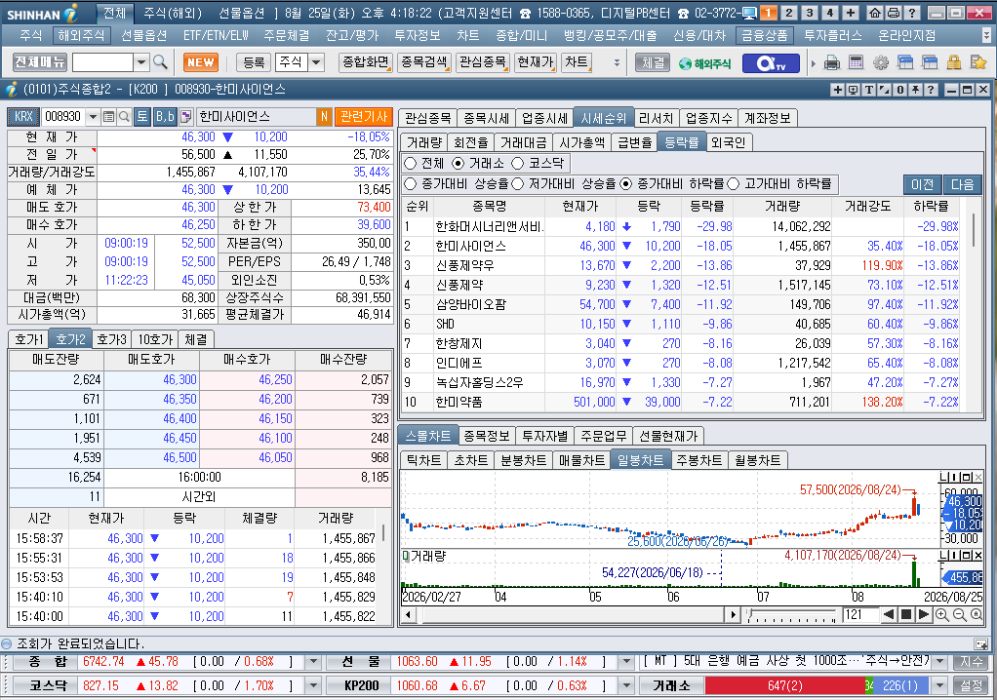Click the stock search magnifier beside code field
This screenshot has width=997, height=700.
[124, 116]
